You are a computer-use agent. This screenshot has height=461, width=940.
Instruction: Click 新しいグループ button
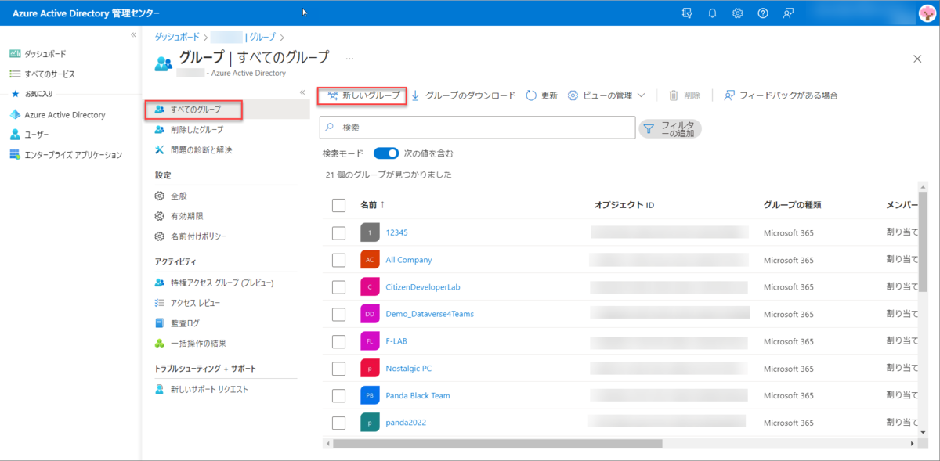coord(363,95)
